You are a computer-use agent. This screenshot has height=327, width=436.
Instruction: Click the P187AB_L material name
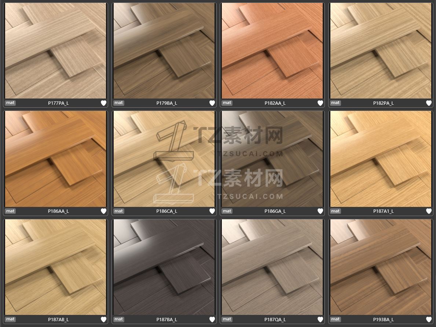[58, 320]
